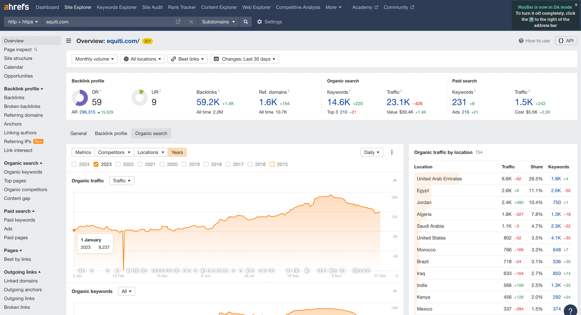This screenshot has width=581, height=315.
Task: Click How to use help link
Action: pos(534,41)
